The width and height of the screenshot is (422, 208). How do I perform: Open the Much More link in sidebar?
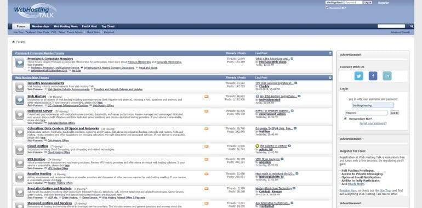(x=356, y=184)
